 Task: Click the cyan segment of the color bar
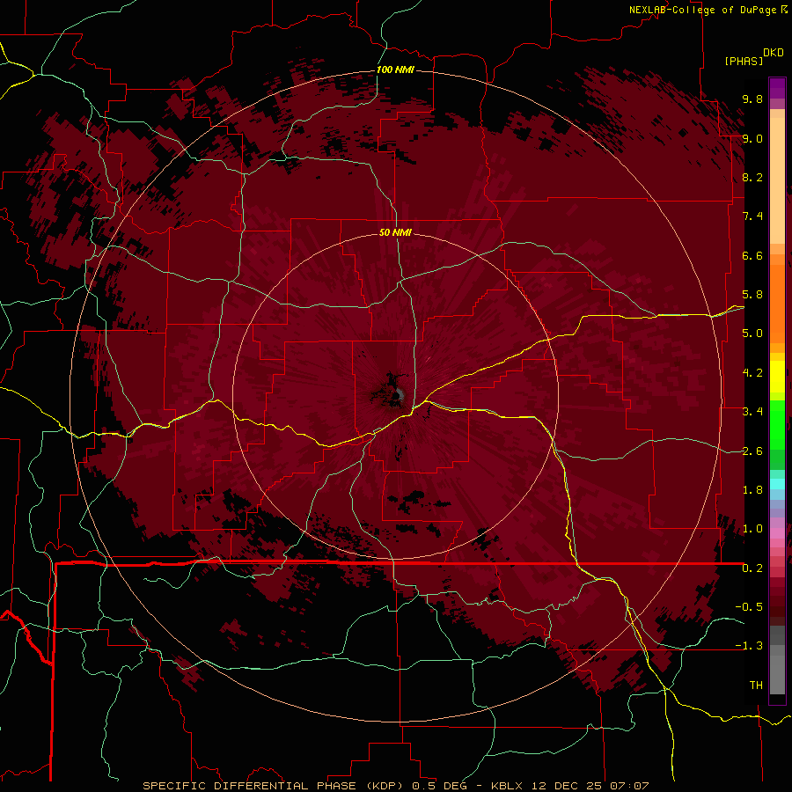[777, 483]
